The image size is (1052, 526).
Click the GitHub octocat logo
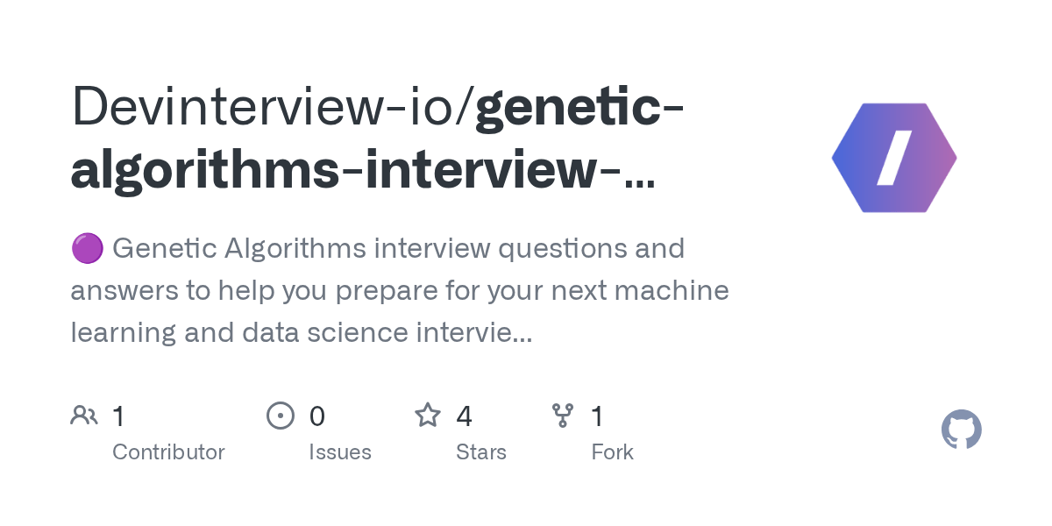pos(961,430)
